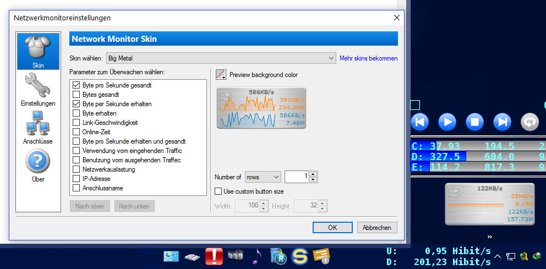The width and height of the screenshot is (546, 269).
Task: Open the Über help page
Action: point(38,165)
